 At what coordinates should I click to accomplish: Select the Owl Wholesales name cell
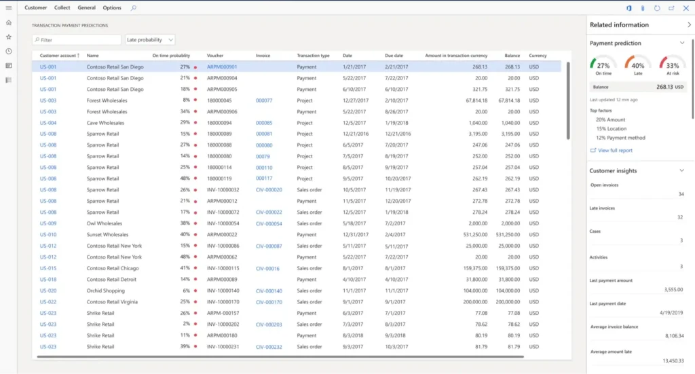(x=104, y=224)
